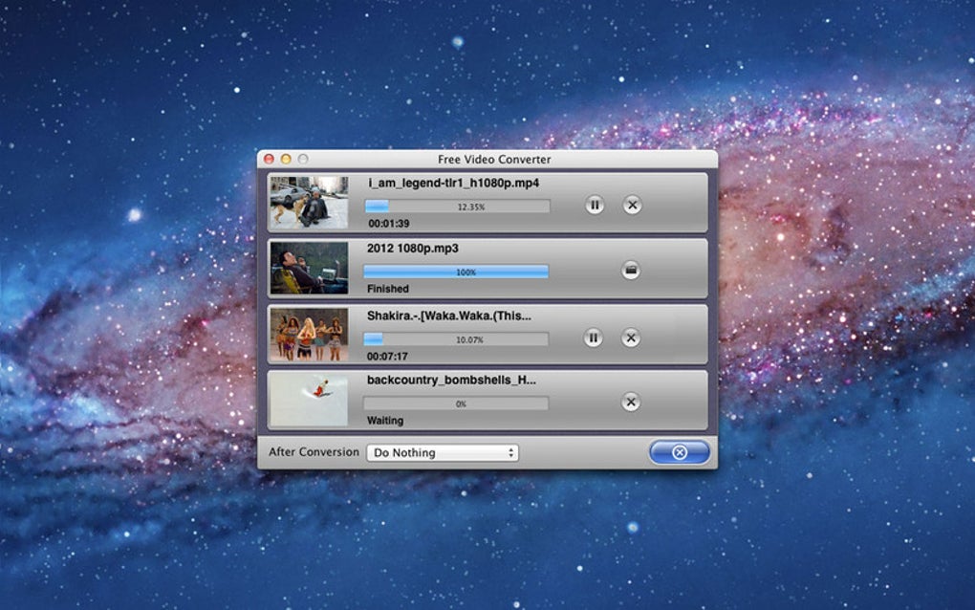Click the backcountry_bombshells skier thumbnail

tap(309, 400)
